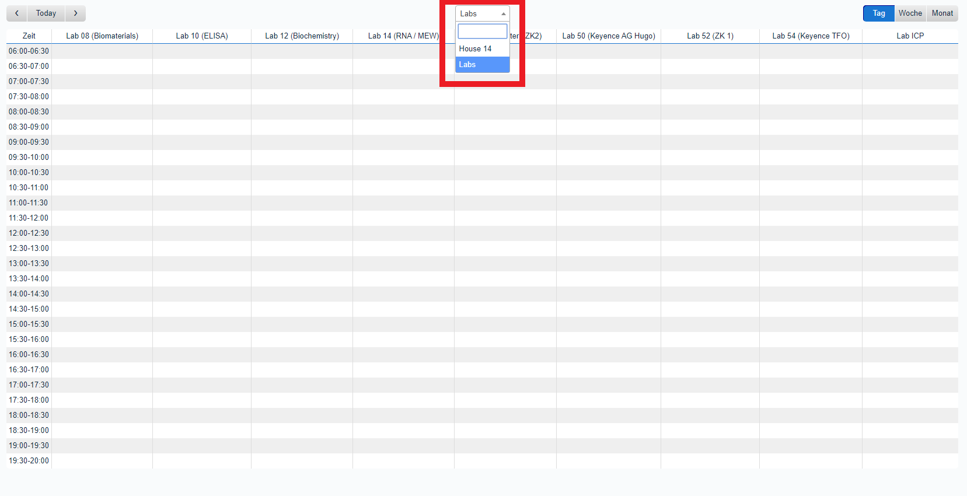Switch to Tag day view
The width and height of the screenshot is (967, 496).
878,13
